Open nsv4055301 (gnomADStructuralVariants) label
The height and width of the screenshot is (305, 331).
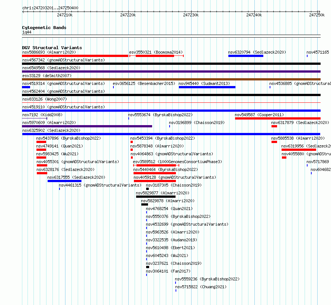click(x=78, y=162)
